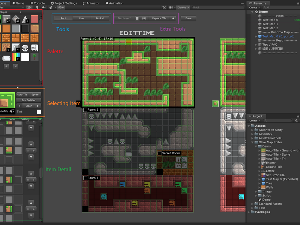Image resolution: width=300 pixels, height=225 pixels.
Task: Collapse the Demo scene in Hierarchy
Action: pyautogui.click(x=252, y=12)
